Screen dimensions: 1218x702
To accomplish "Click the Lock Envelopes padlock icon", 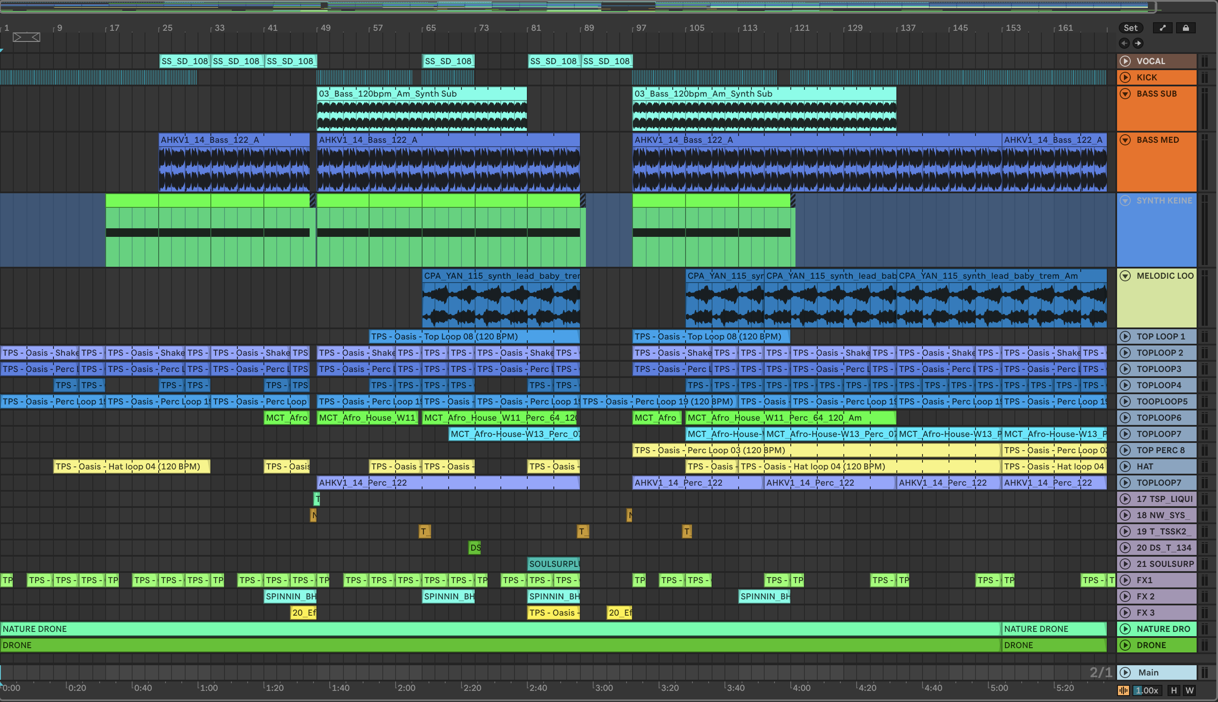I will coord(1185,28).
